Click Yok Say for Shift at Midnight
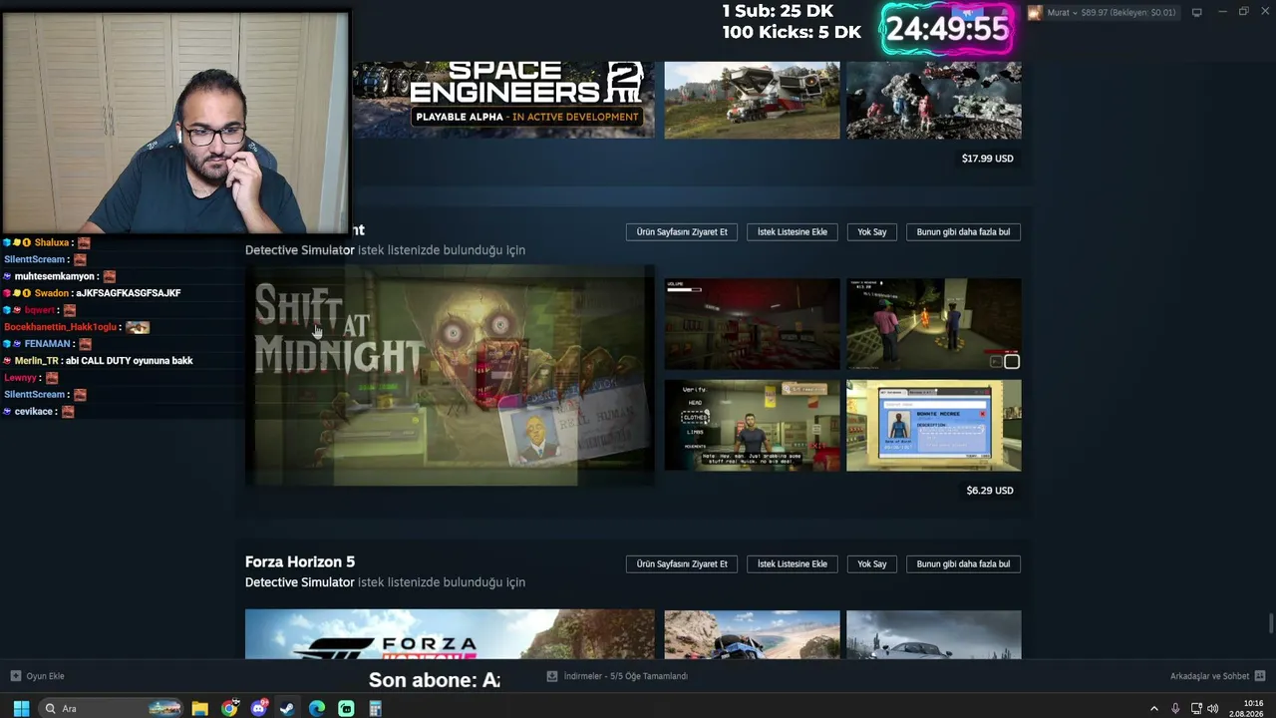Viewport: 1276px width, 718px height. (872, 232)
